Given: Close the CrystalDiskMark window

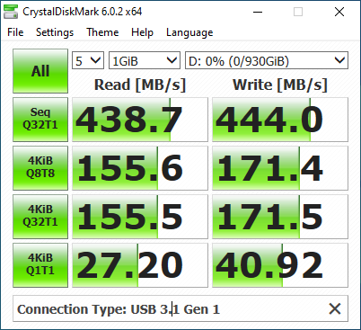Looking at the screenshot, I should tap(339, 13).
